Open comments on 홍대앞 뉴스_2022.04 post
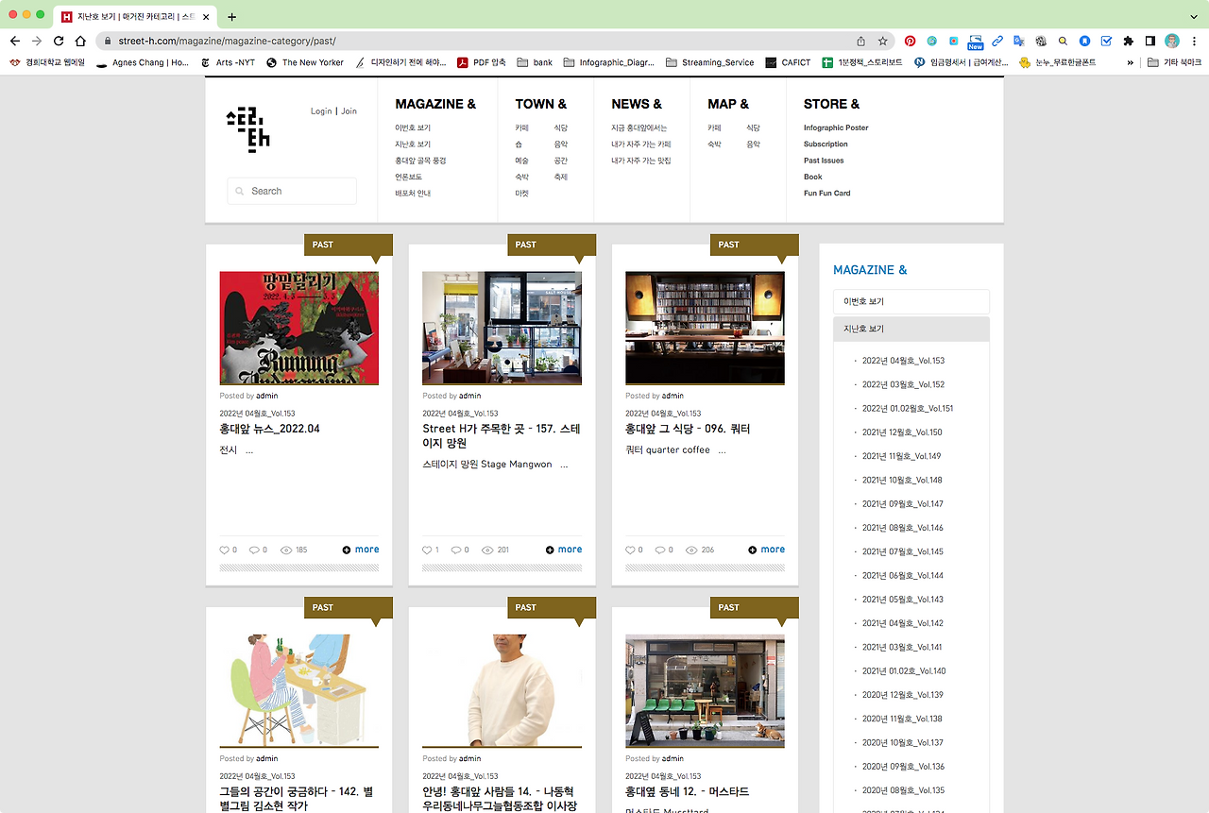This screenshot has width=1209, height=813. [x=254, y=550]
